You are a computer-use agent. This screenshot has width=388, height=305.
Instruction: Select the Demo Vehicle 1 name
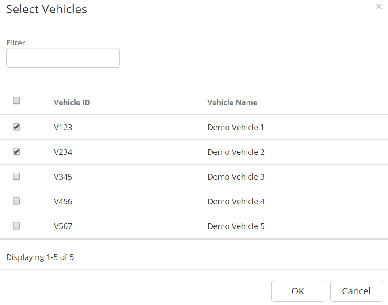pos(236,128)
